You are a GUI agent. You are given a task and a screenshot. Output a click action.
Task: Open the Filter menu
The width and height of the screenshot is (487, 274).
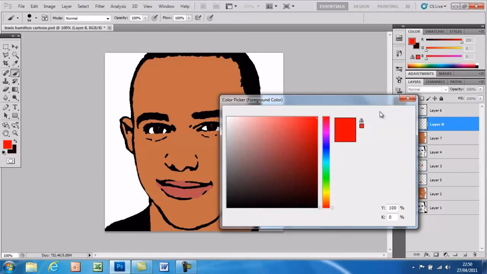click(100, 6)
